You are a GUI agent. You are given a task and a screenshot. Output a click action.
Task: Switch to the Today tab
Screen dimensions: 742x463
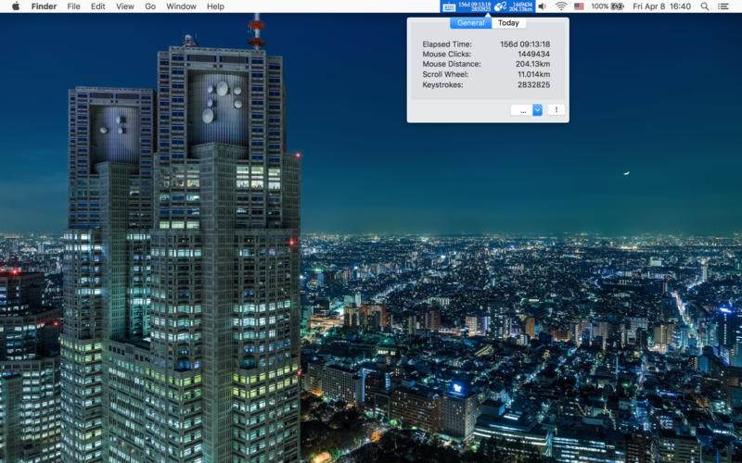[508, 23]
